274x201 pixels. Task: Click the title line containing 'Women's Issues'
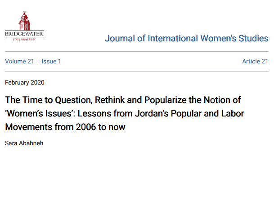125,113
